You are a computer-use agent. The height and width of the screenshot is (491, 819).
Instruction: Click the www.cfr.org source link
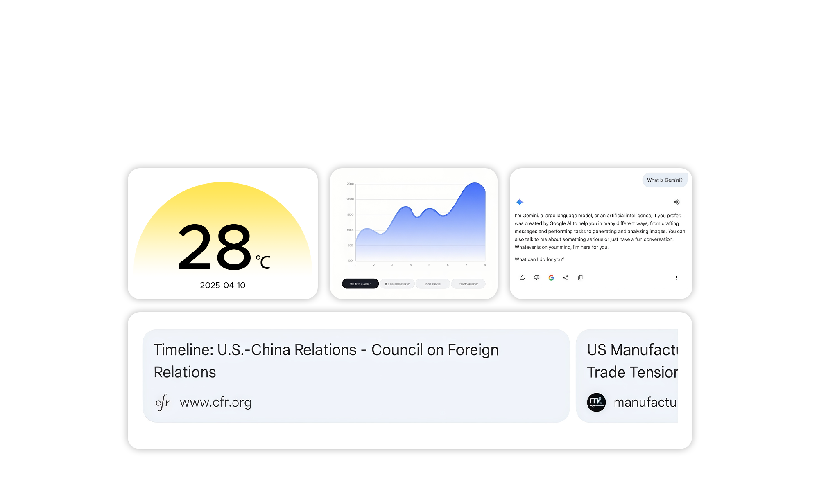click(215, 403)
